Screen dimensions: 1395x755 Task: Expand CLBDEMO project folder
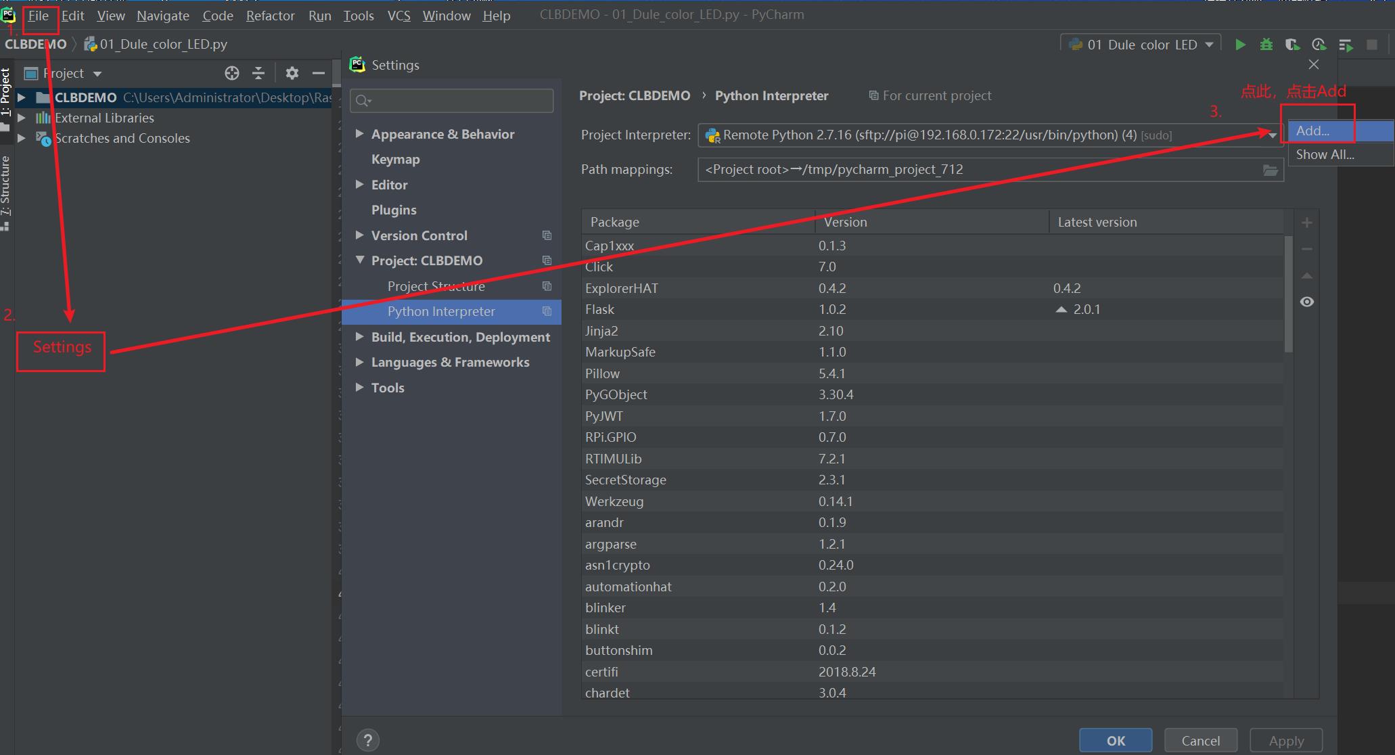[x=22, y=97]
